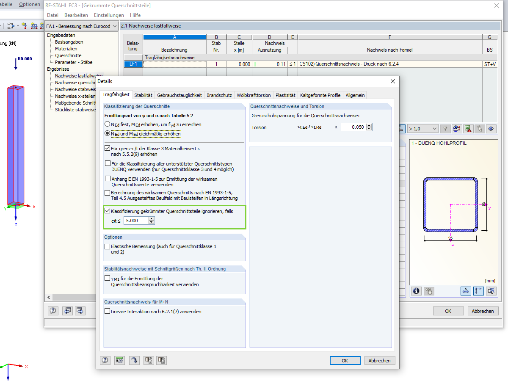Click the help icon in RF-STAHL EC3 window

(x=53, y=311)
